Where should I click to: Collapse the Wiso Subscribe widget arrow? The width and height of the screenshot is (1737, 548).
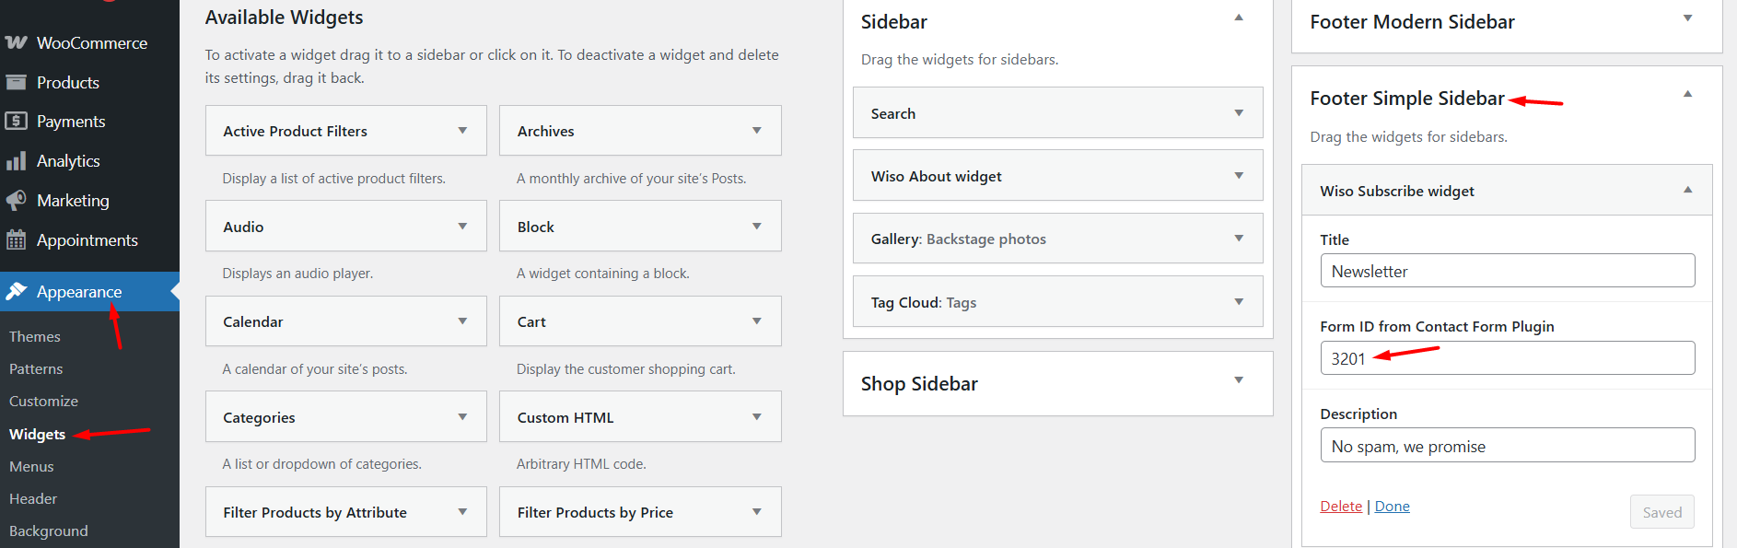[1687, 190]
